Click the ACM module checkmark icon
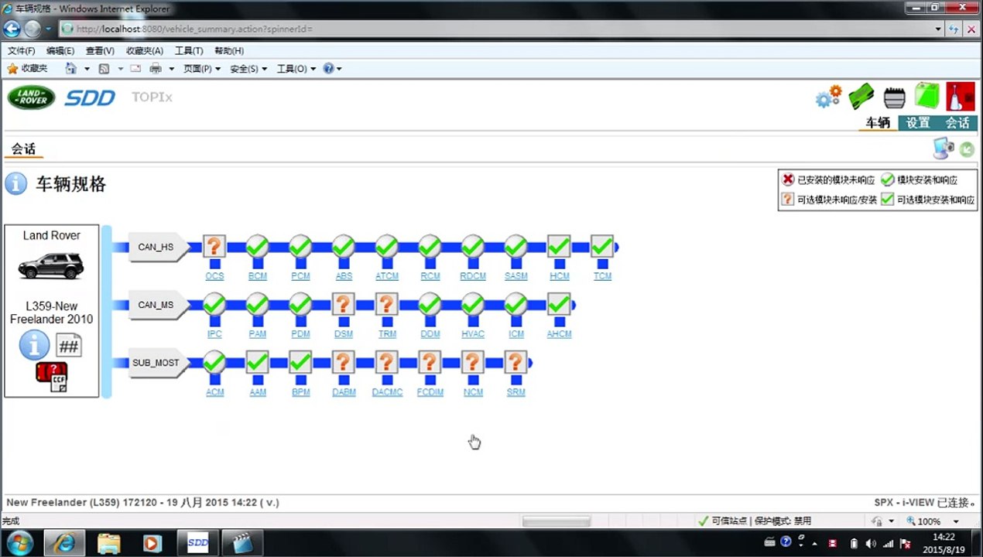Viewport: 983px width, 557px height. [214, 363]
